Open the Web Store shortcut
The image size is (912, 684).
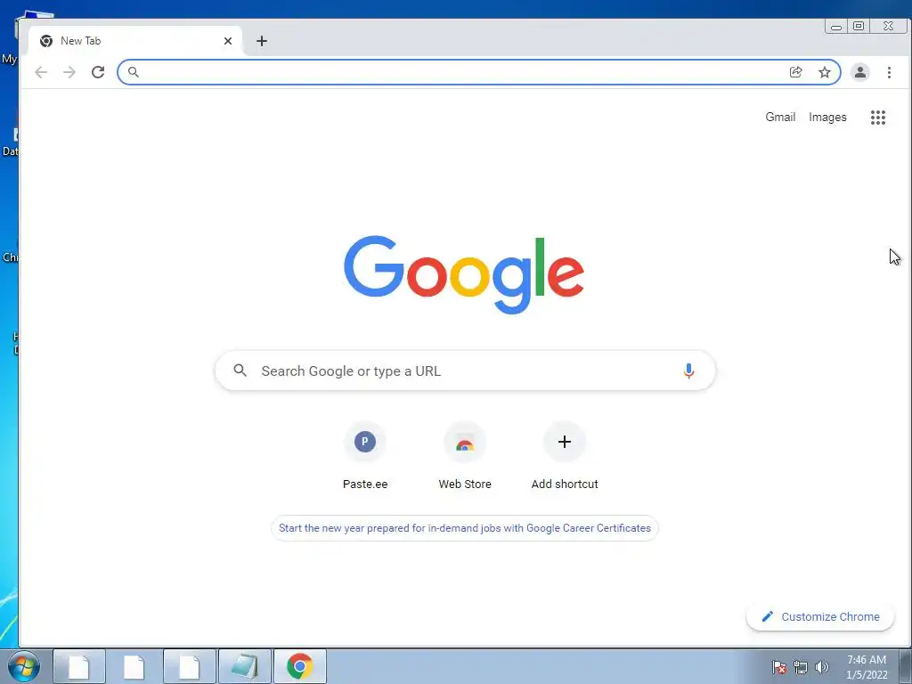click(465, 457)
